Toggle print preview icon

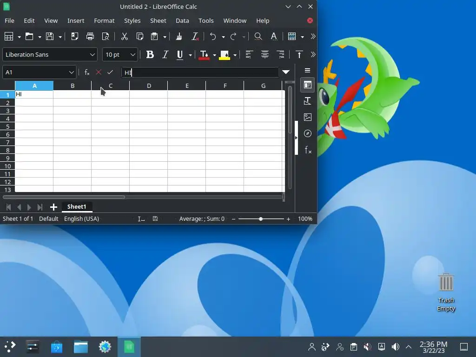click(x=106, y=36)
